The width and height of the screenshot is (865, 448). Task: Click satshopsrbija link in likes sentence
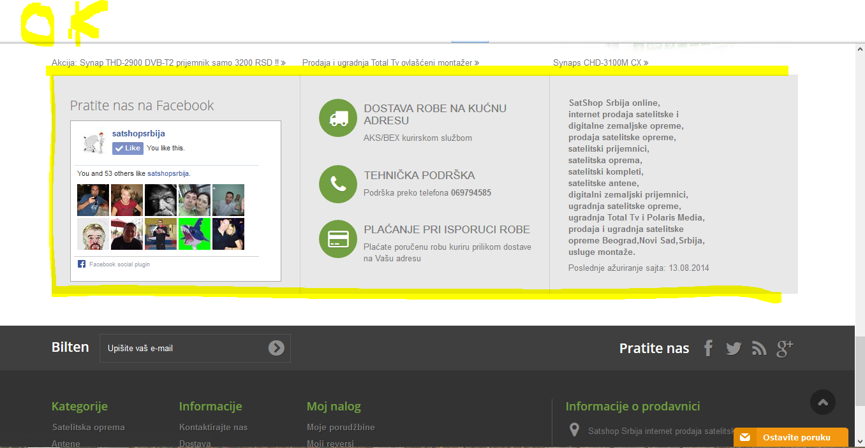pos(168,173)
